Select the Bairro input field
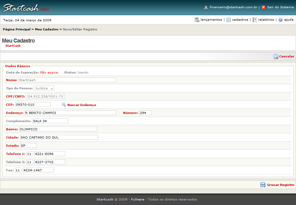296x205 pixels. 58,129
